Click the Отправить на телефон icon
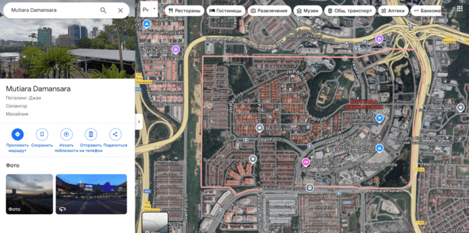The width and height of the screenshot is (469, 233). coord(91,134)
